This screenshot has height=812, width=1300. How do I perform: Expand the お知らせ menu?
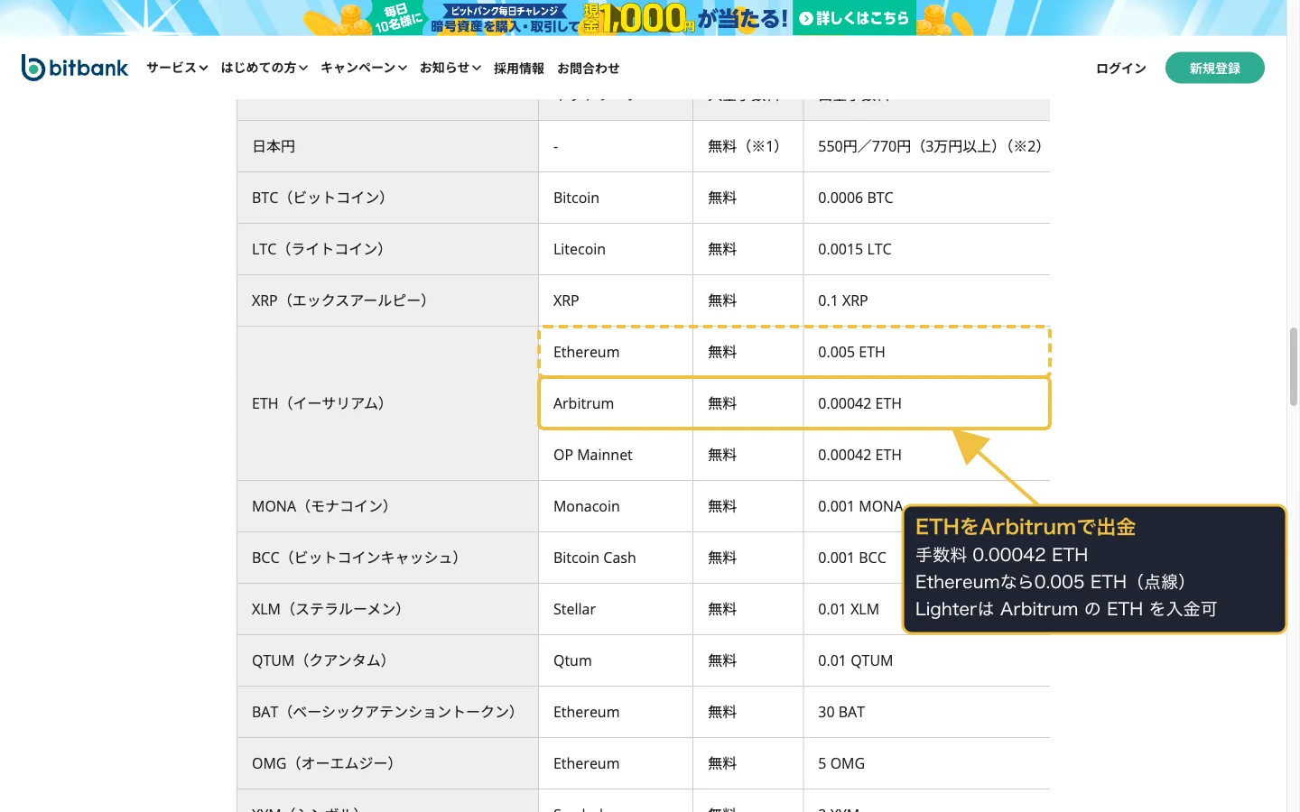pos(450,68)
